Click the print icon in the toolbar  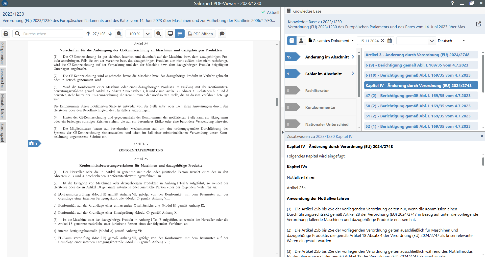tap(6, 34)
